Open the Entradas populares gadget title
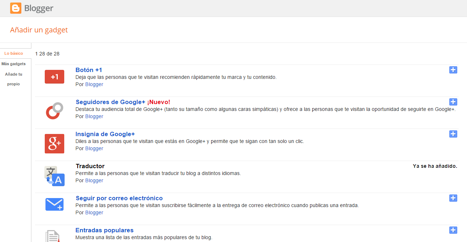Viewport: 467px width, 242px height. [x=104, y=230]
